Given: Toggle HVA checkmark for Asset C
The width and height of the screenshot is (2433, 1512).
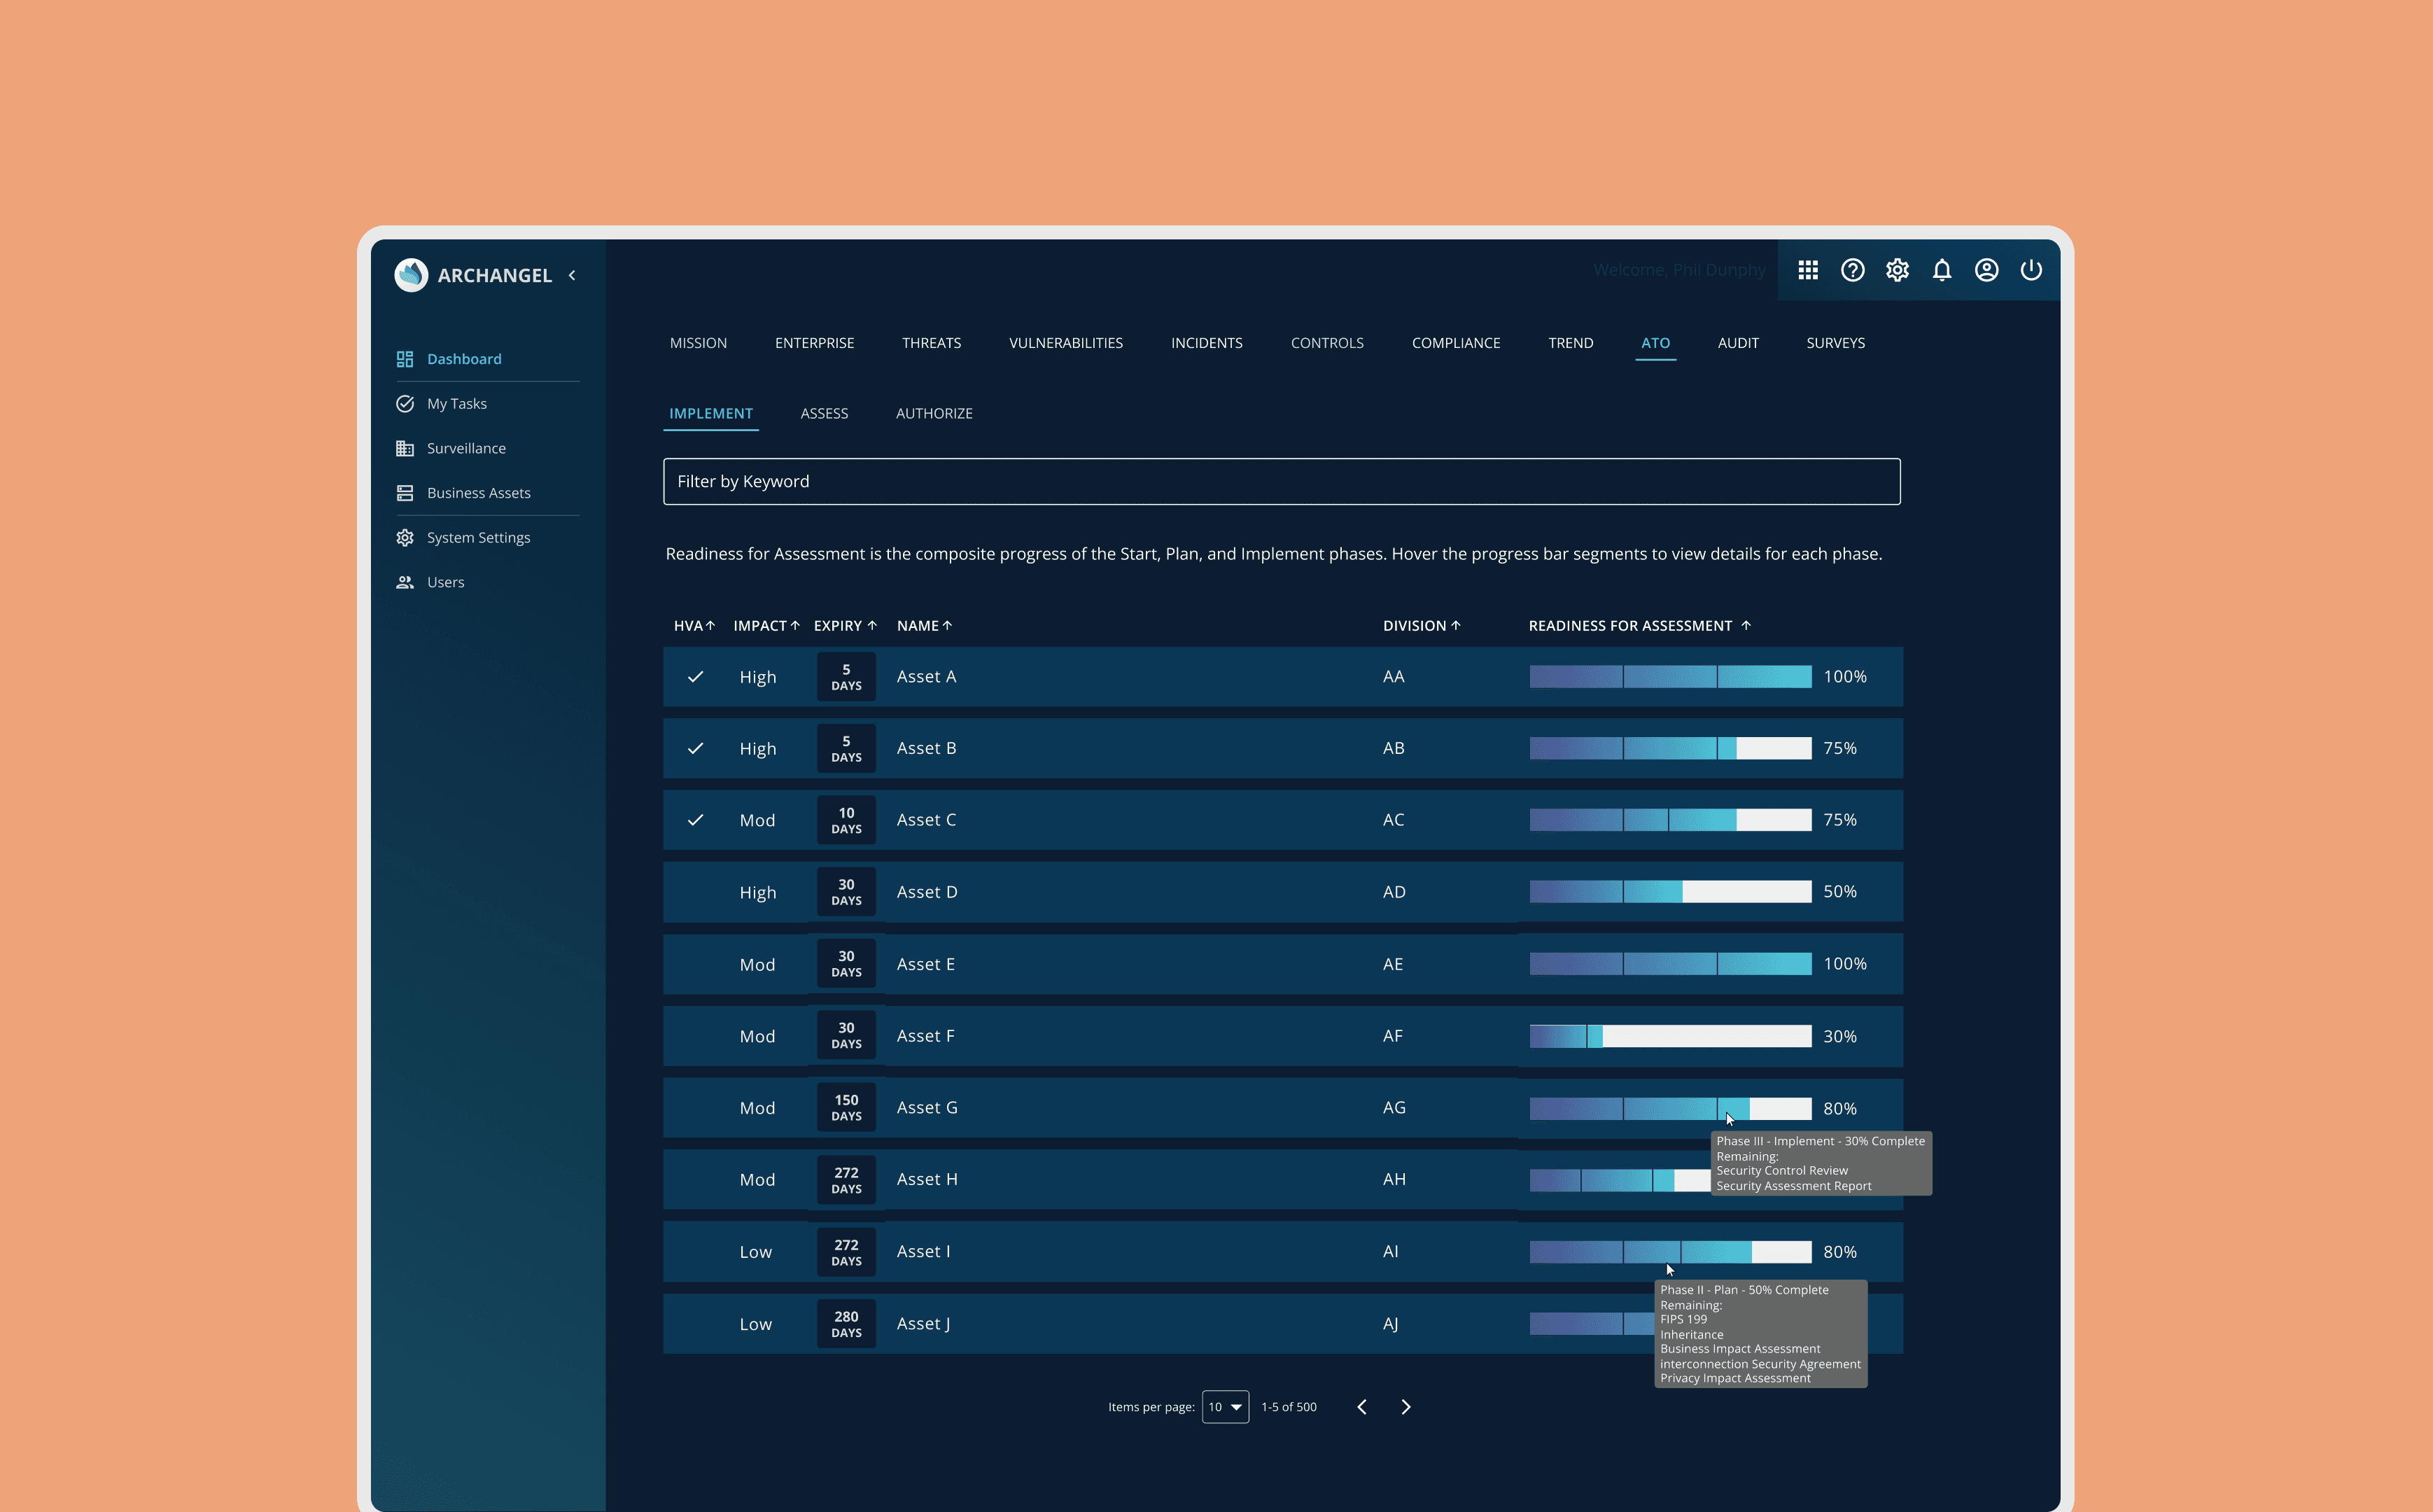Looking at the screenshot, I should 696,820.
